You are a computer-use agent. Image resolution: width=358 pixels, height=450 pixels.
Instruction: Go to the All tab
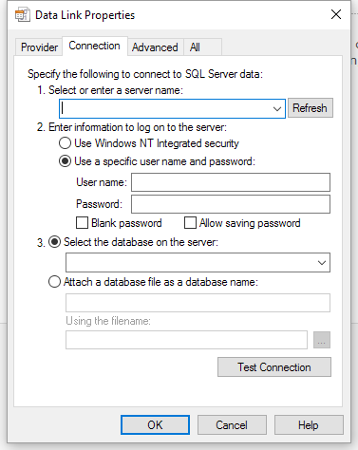tap(202, 47)
